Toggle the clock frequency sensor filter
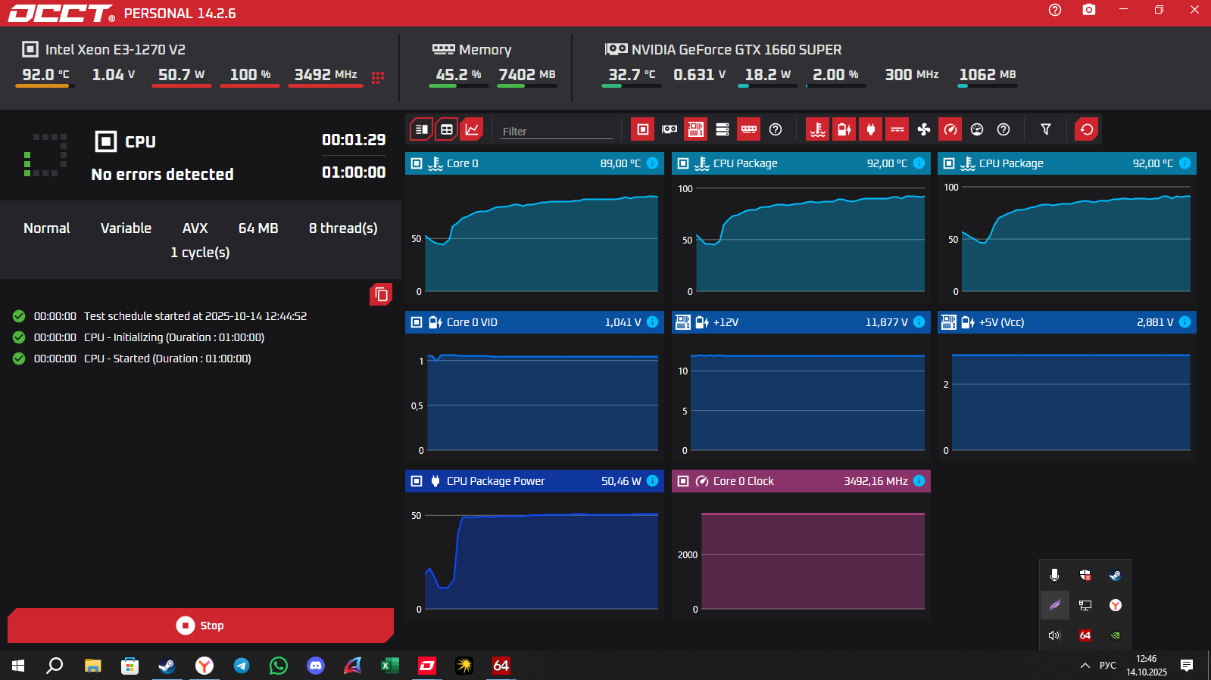Screen dimensions: 1211x680 point(950,129)
